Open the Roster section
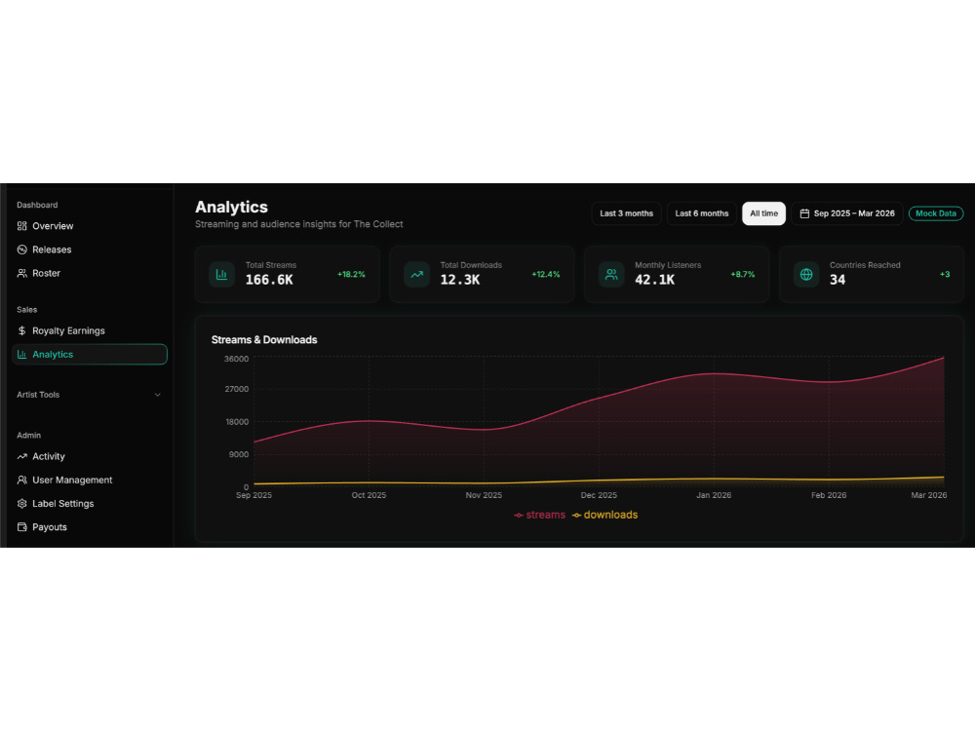The width and height of the screenshot is (975, 731). (x=89, y=274)
